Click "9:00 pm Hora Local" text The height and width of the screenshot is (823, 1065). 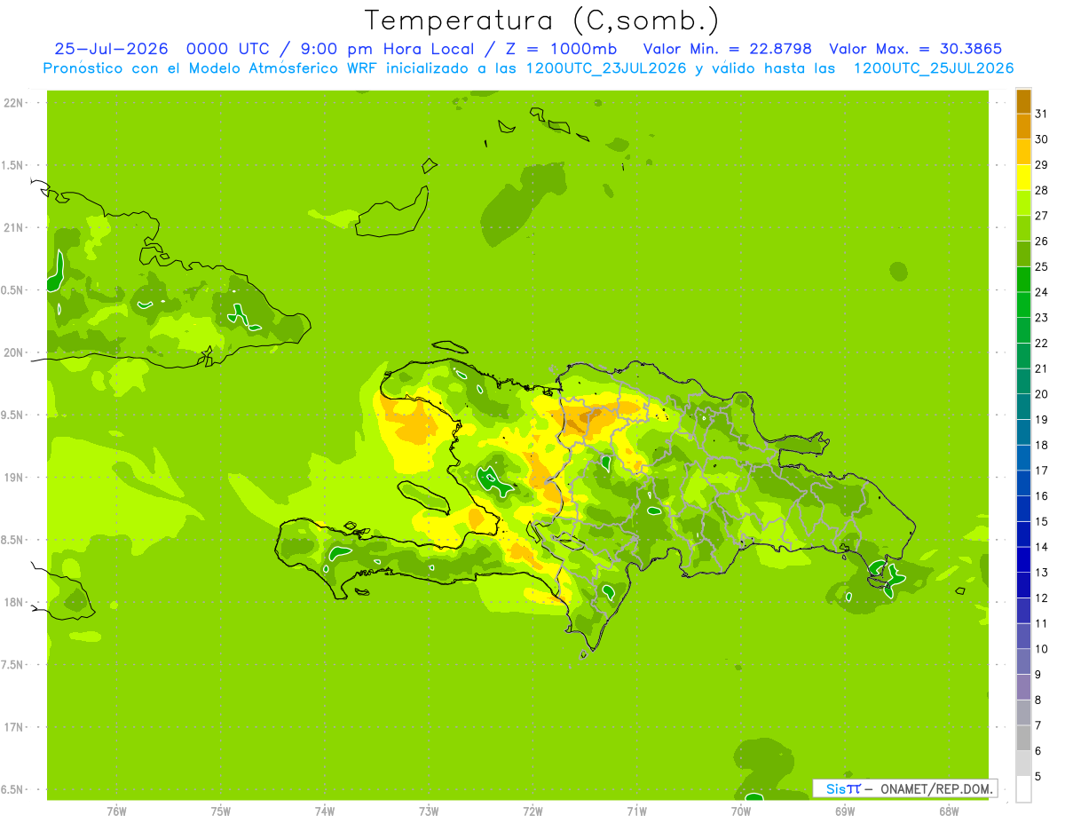point(390,49)
